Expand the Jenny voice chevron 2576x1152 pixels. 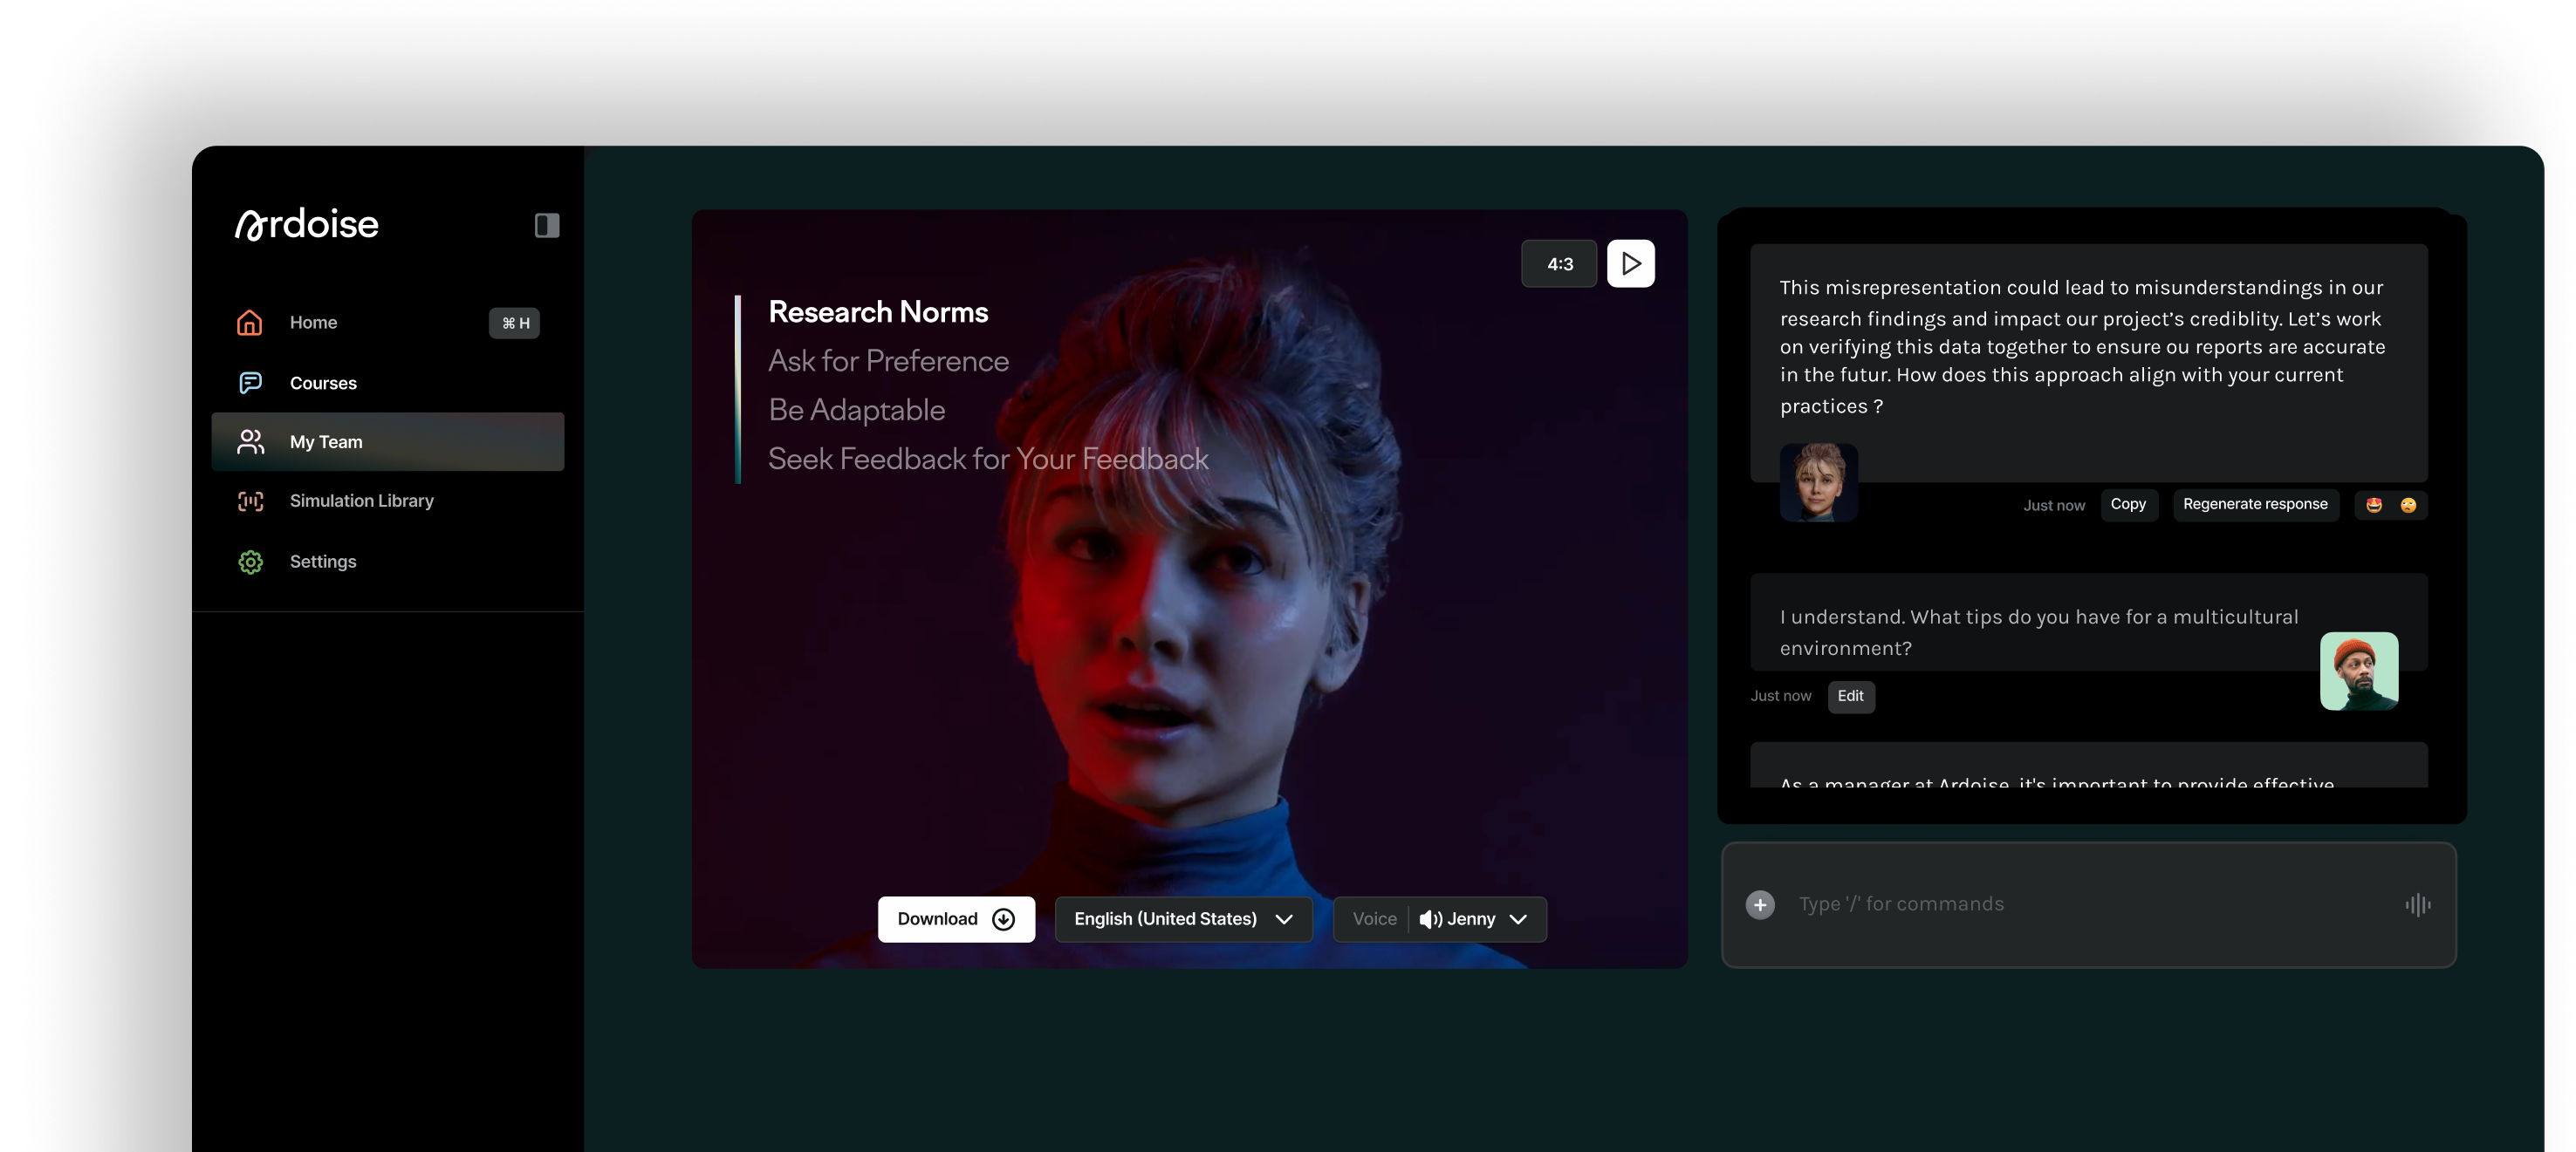pos(1518,919)
